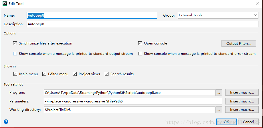Click the Working directory field with $ProjectFileDir$
Screen dimensions: 263x128
pyautogui.click(x=129, y=110)
